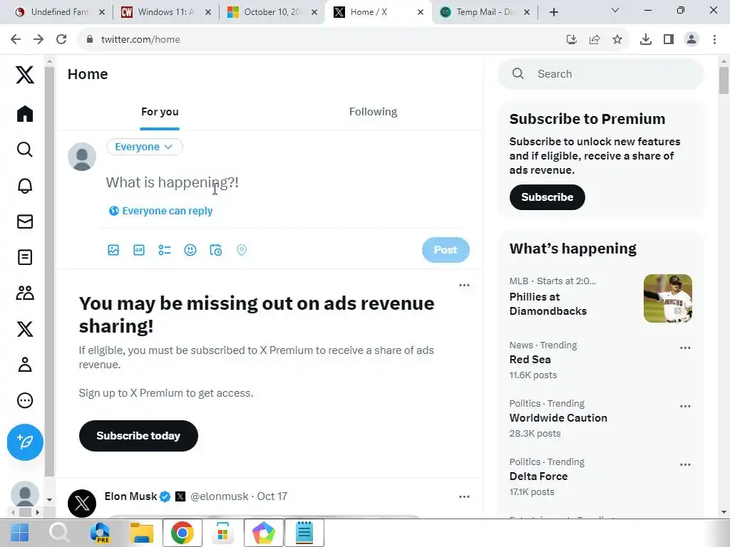Screen dimensions: 730x547
Task: Switch to the Following tab
Action: (373, 112)
